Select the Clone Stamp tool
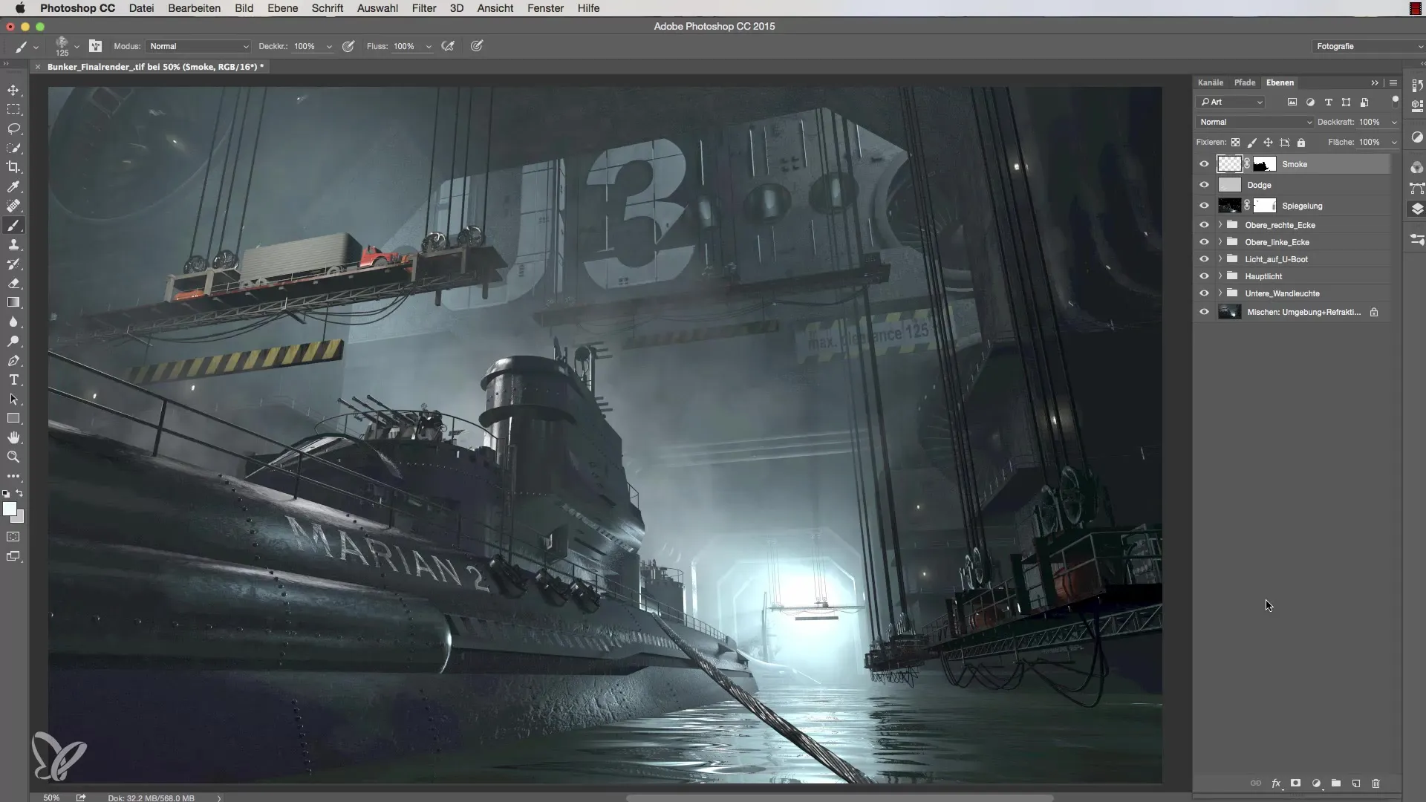 click(13, 244)
